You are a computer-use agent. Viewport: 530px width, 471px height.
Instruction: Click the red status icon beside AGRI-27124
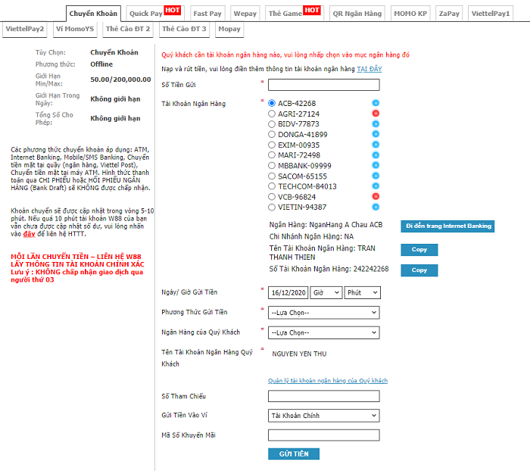pyautogui.click(x=376, y=114)
